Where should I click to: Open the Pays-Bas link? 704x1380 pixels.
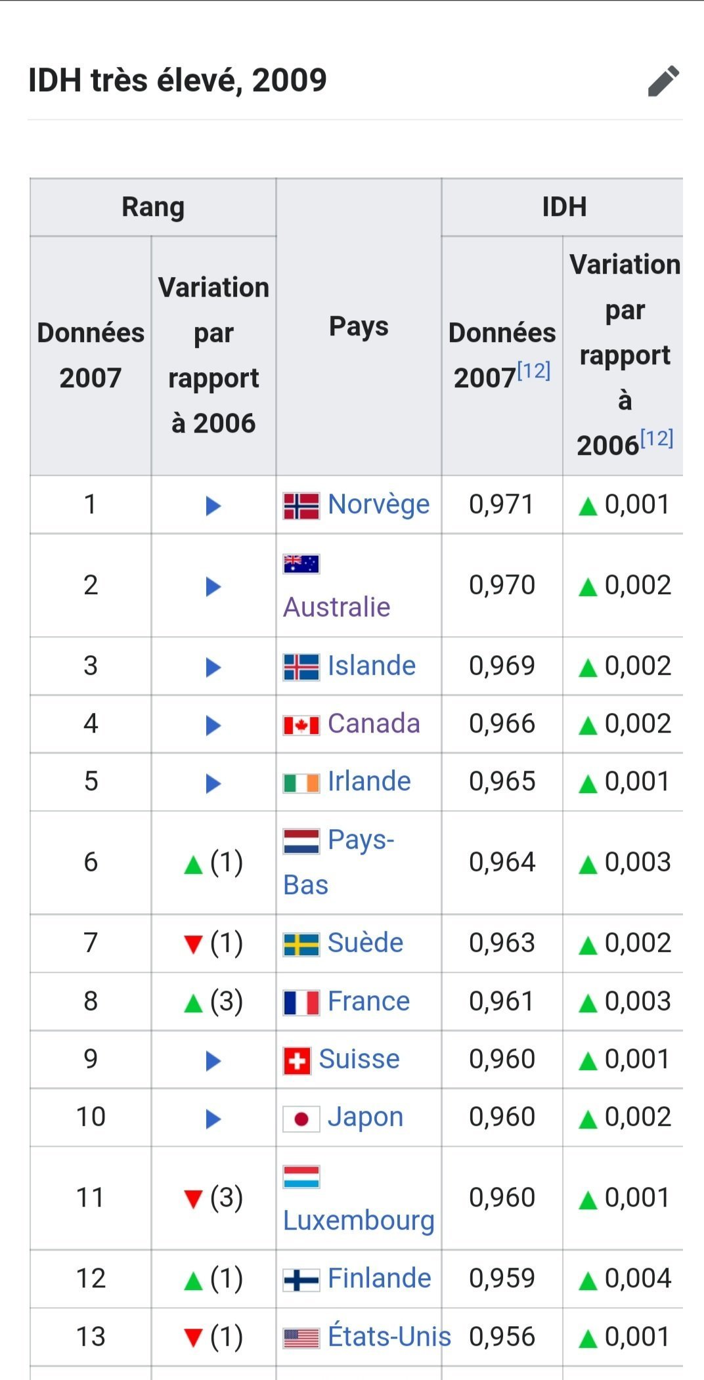pos(361,840)
